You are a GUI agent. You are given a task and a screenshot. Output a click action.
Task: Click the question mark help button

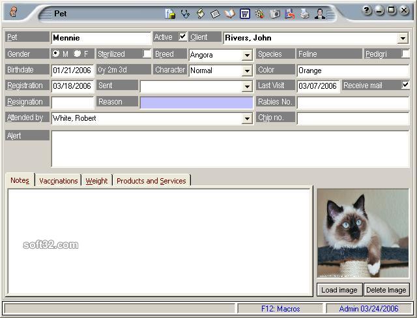coord(367,10)
